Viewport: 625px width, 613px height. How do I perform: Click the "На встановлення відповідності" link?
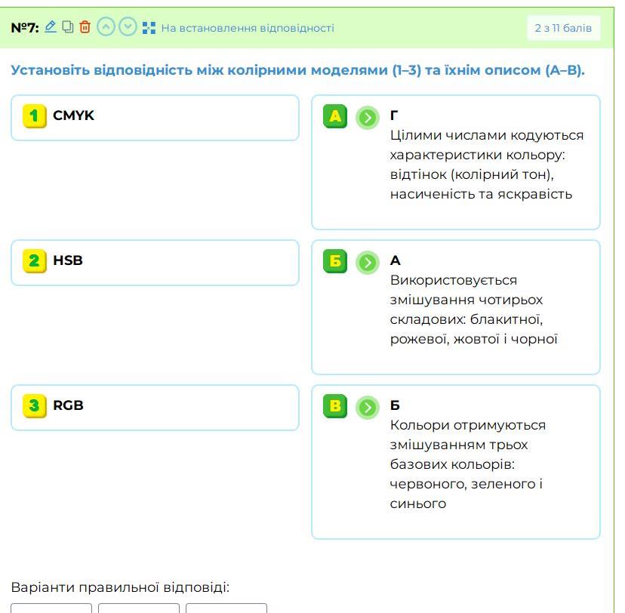(x=248, y=28)
